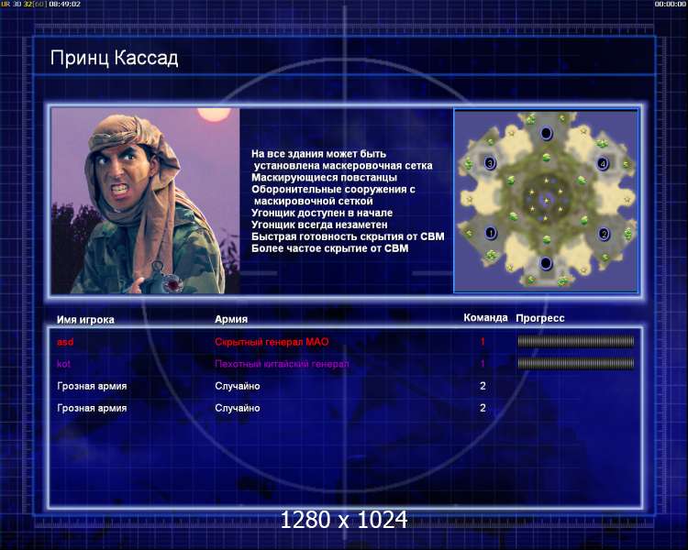Click the 'Команда' column header
This screenshot has height=550, width=688.
[x=485, y=317]
